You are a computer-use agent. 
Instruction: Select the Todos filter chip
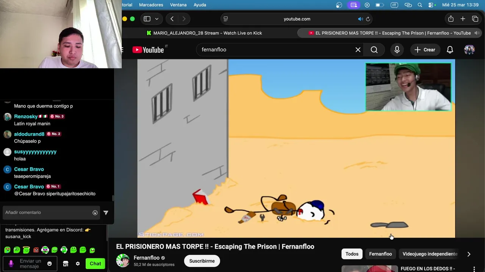pos(352,254)
